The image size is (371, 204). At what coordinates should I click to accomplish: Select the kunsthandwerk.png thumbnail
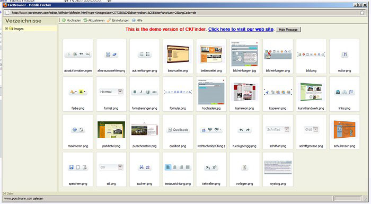pos(311,94)
